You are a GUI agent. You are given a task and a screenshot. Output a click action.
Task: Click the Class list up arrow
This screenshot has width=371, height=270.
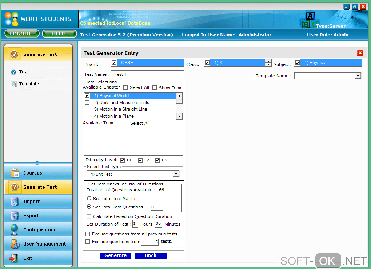pyautogui.click(x=268, y=61)
